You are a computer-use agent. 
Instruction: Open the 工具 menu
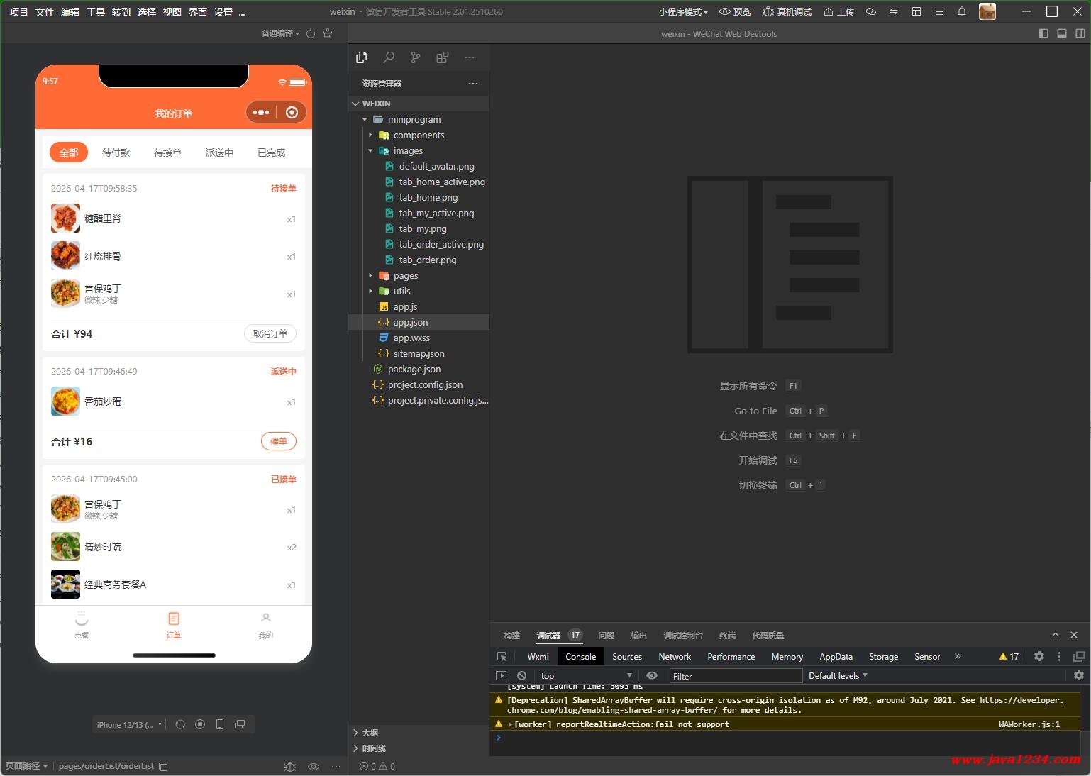tap(96, 12)
